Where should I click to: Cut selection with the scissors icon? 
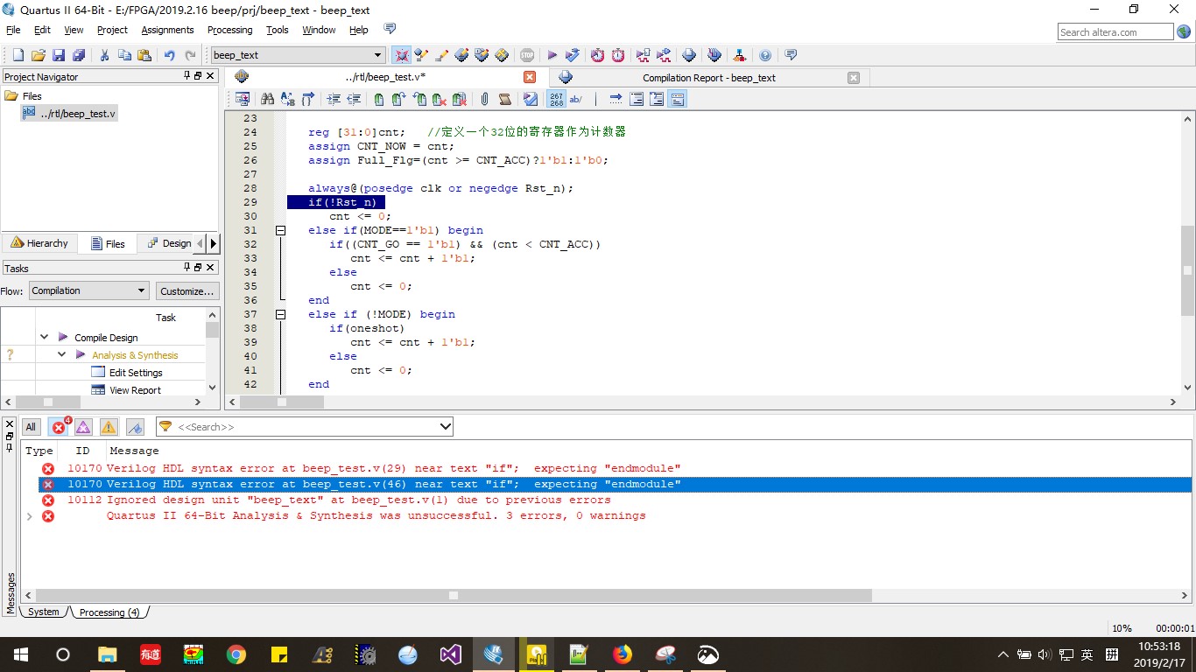coord(104,55)
